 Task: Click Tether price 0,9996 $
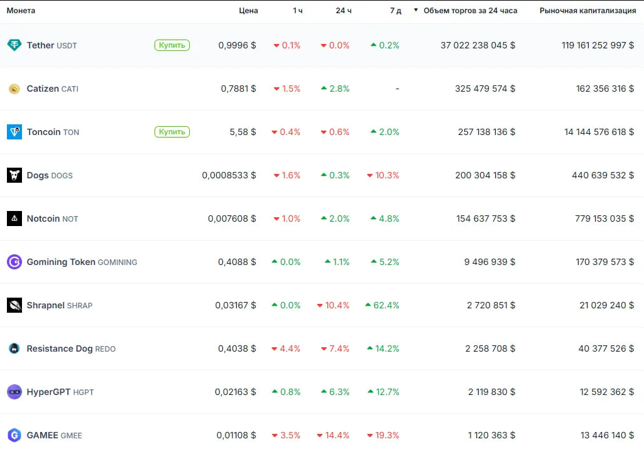pyautogui.click(x=237, y=45)
